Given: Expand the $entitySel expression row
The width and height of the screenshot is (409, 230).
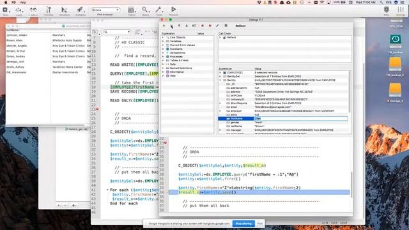Looking at the screenshot, I should tap(220, 77).
